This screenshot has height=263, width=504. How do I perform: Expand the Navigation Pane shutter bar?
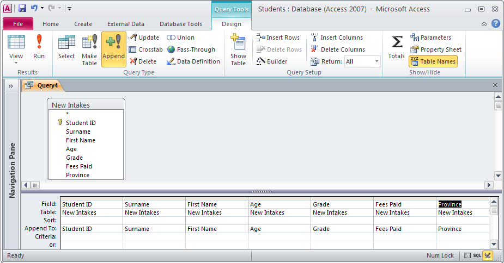click(11, 86)
